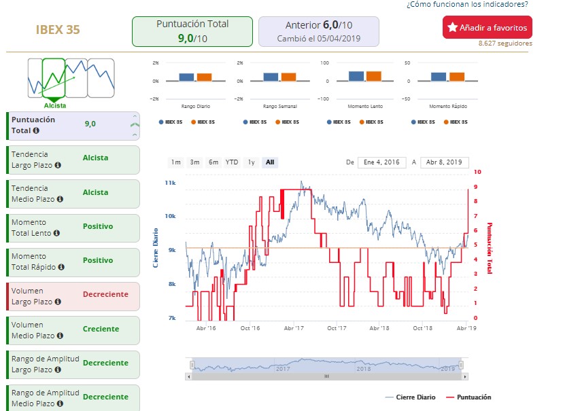Select the Tendencia Largo Plazo Alcista card
Screen dimensions: 563x411
pyautogui.click(x=73, y=160)
